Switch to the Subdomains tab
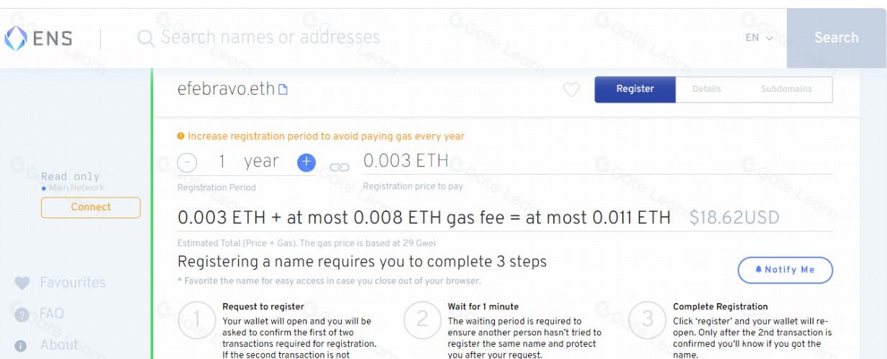Viewport: 887px width, 359px height. tap(786, 90)
